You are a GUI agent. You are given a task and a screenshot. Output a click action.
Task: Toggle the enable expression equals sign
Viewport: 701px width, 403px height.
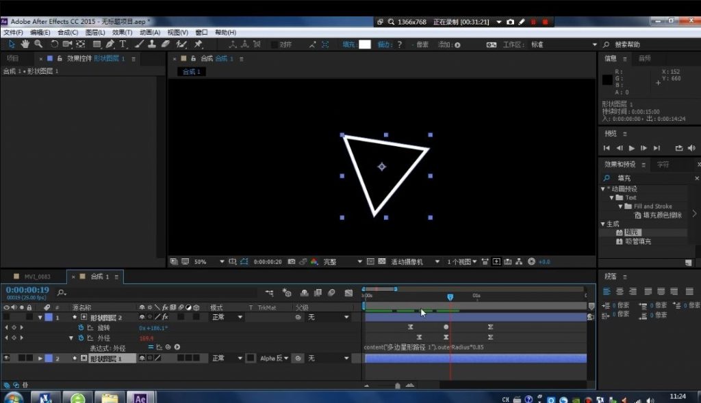(151, 347)
